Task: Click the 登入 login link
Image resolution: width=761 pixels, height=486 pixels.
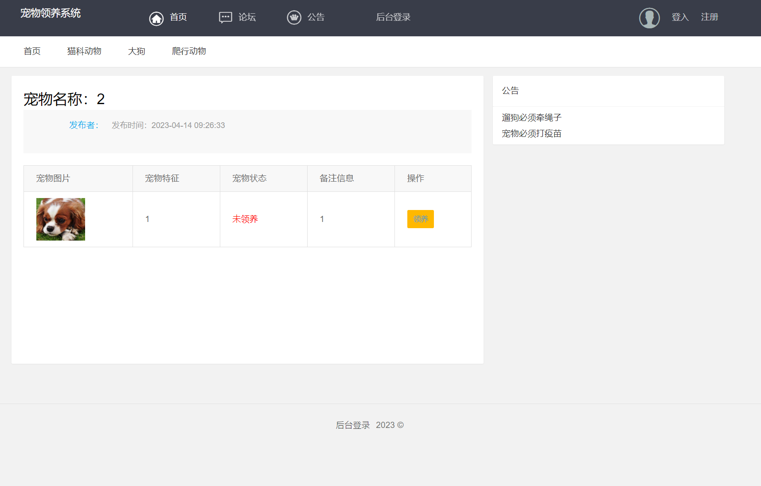Action: click(x=680, y=17)
